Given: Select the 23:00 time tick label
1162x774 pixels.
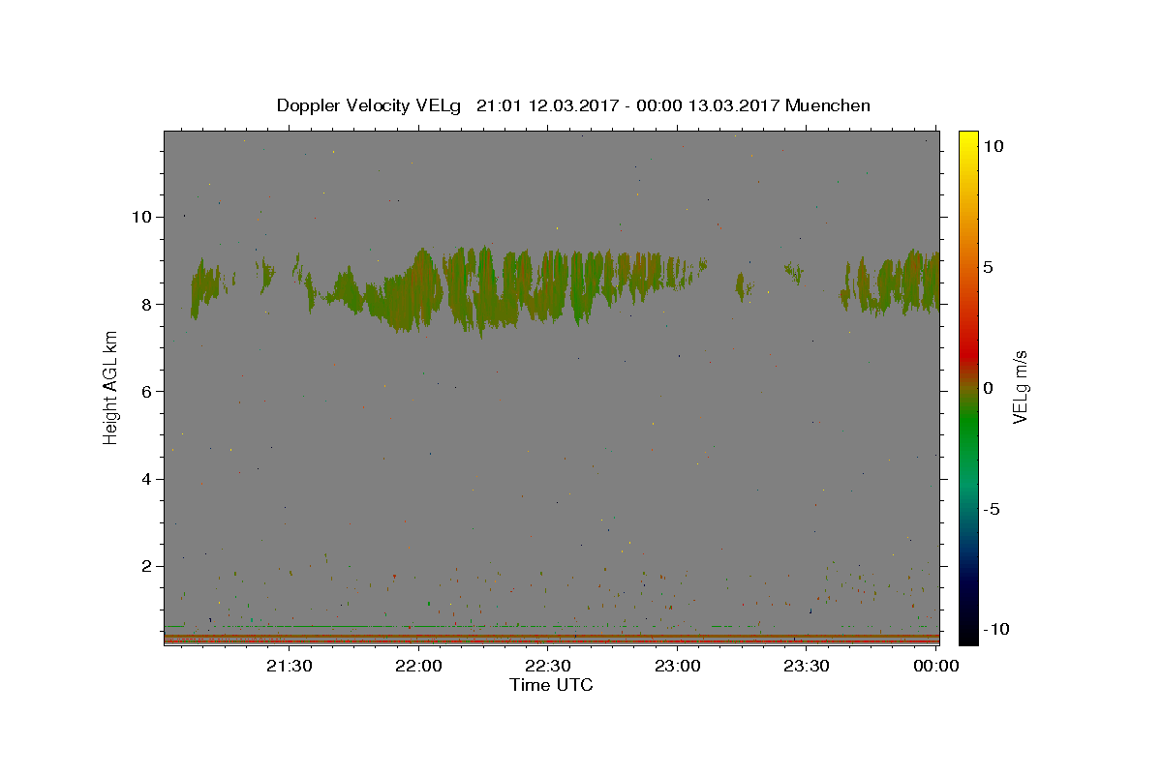Looking at the screenshot, I should [678, 666].
